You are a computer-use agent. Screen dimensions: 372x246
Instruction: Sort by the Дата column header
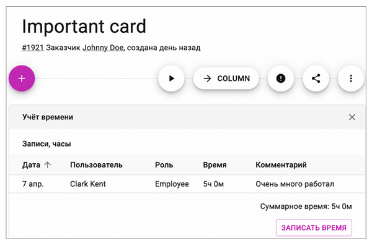click(31, 164)
